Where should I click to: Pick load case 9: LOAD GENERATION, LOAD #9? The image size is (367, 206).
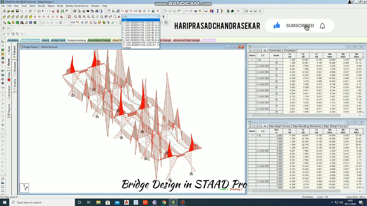pyautogui.click(x=140, y=40)
